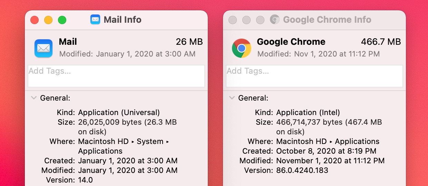
Task: Collapse the General section in Mail Info
Action: 34,98
